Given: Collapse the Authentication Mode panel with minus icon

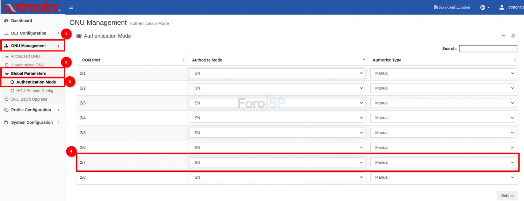Looking at the screenshot, I should pyautogui.click(x=503, y=36).
